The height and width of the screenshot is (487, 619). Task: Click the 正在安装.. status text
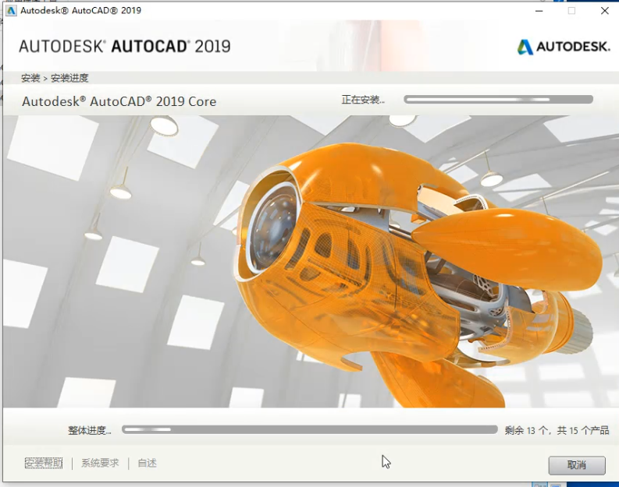[x=363, y=100]
